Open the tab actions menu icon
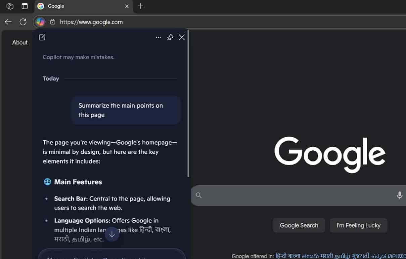Image resolution: width=406 pixels, height=259 pixels. point(25,6)
